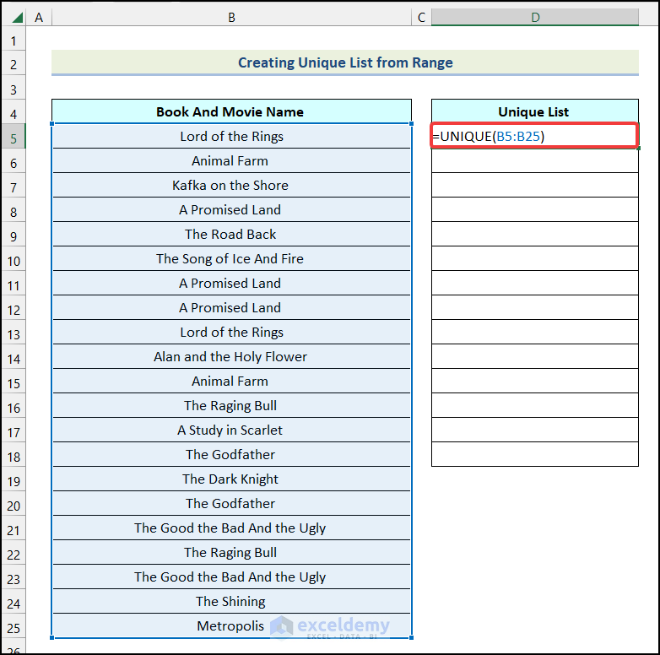Screen dimensions: 660x655
Task: Select column D header
Action: click(x=535, y=18)
